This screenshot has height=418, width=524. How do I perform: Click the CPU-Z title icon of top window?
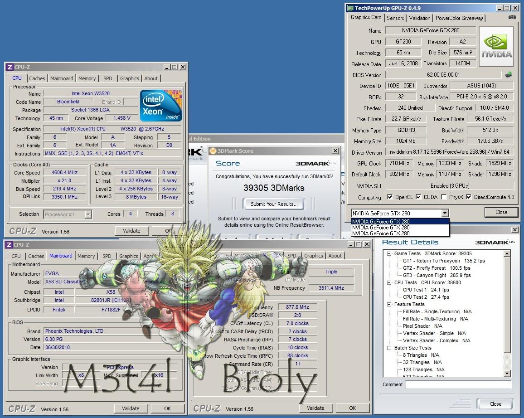pos(10,67)
